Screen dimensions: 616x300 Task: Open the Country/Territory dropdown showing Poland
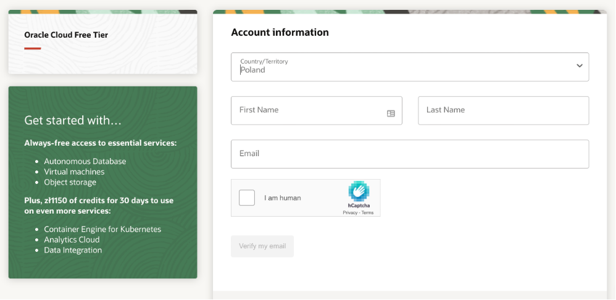[410, 67]
